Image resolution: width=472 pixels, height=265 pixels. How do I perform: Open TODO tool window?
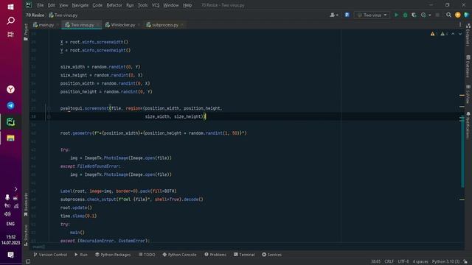[x=147, y=255]
